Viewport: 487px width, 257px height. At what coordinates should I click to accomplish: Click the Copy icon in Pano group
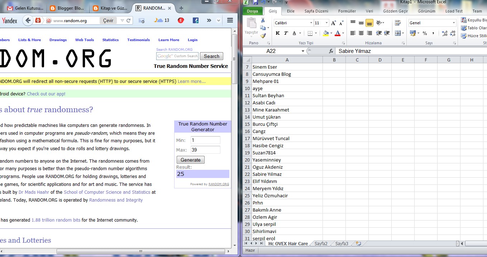click(x=263, y=28)
